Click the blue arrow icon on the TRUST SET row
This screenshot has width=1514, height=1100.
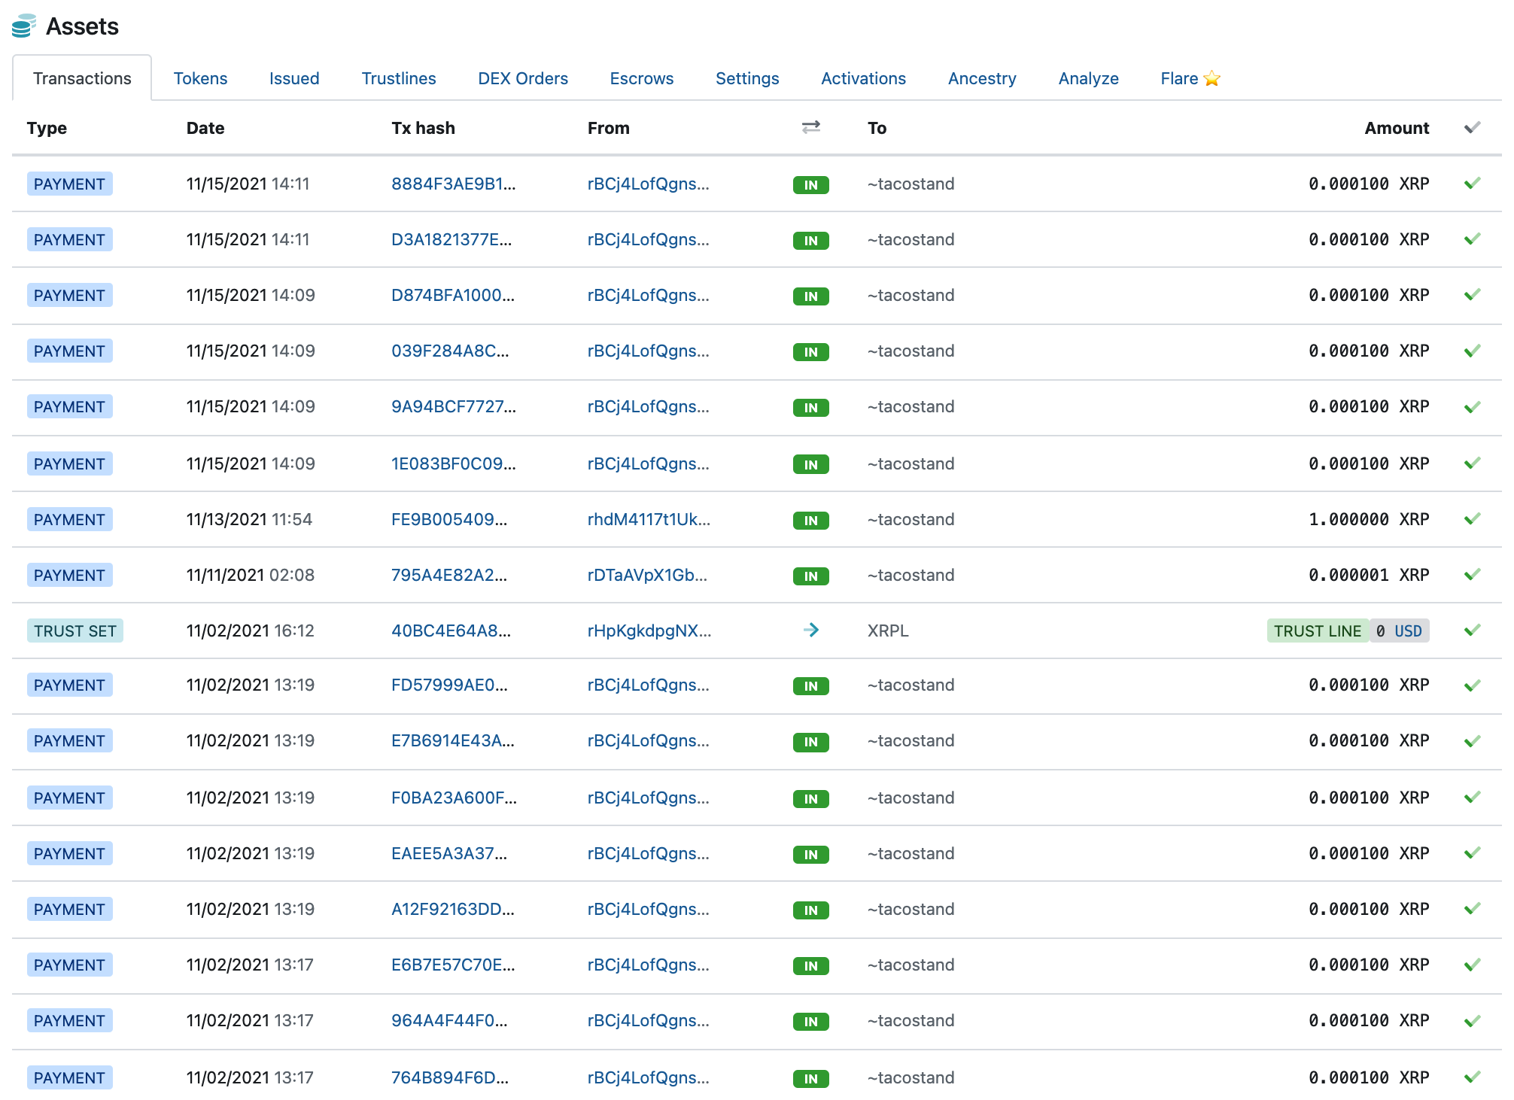pos(811,631)
